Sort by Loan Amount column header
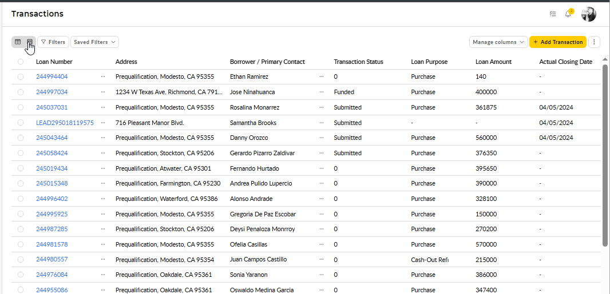The image size is (610, 294). (493, 62)
